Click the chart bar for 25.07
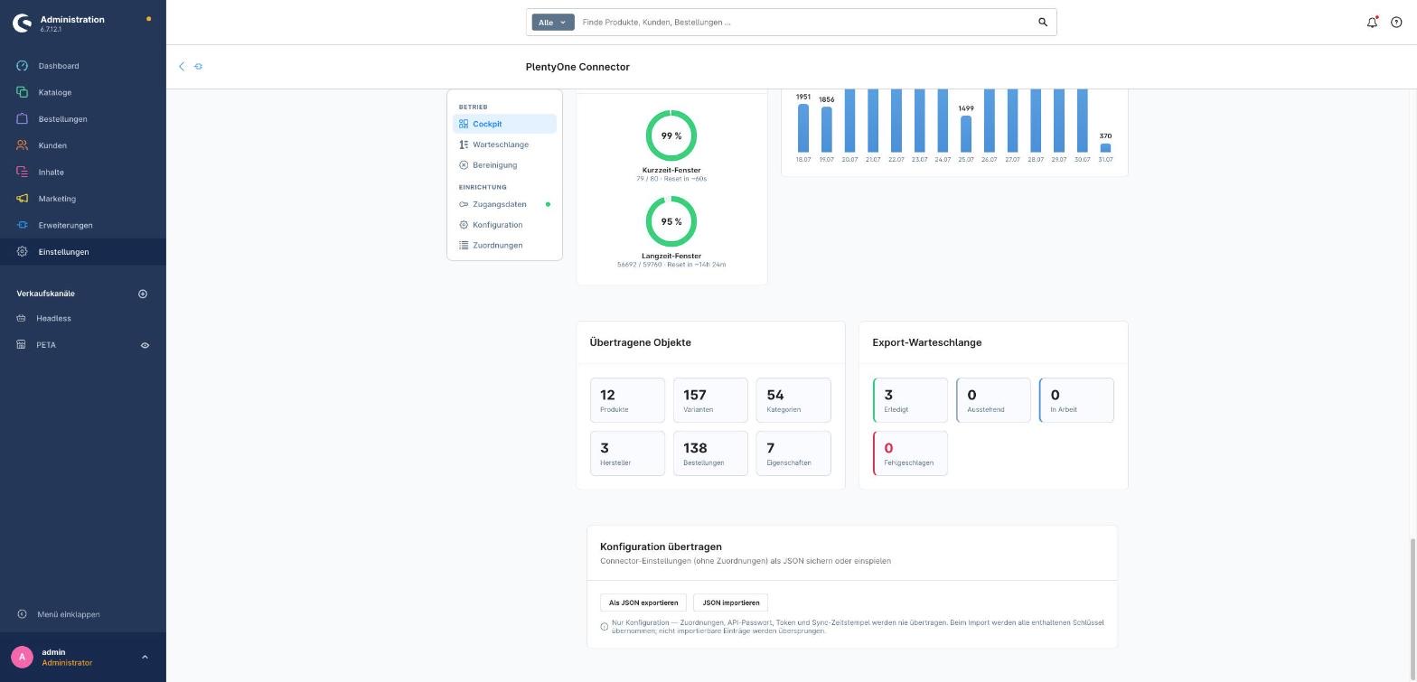Screen dimensions: 1417x682 tap(966, 134)
